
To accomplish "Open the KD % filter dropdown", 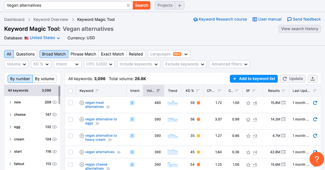I will point(41,64).
